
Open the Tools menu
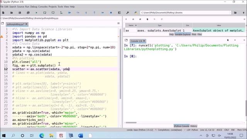pyautogui.click(x=60, y=7)
